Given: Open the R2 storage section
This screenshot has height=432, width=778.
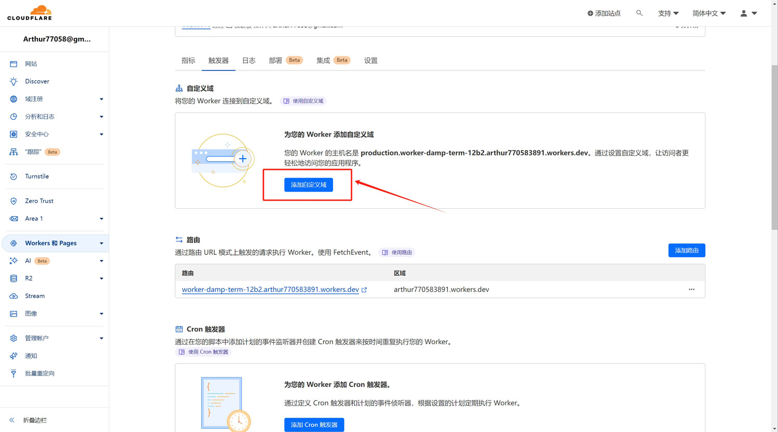Looking at the screenshot, I should [x=31, y=278].
